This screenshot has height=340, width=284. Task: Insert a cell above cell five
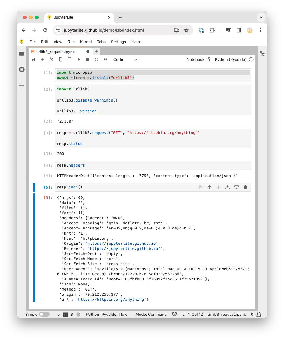click(228, 187)
